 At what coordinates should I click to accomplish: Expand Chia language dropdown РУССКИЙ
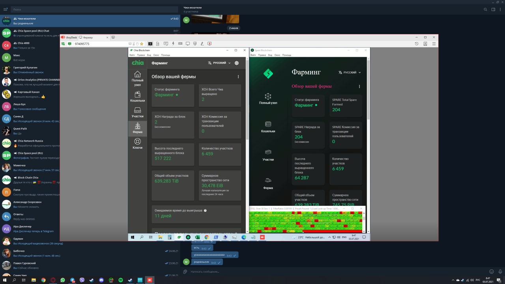tap(219, 63)
